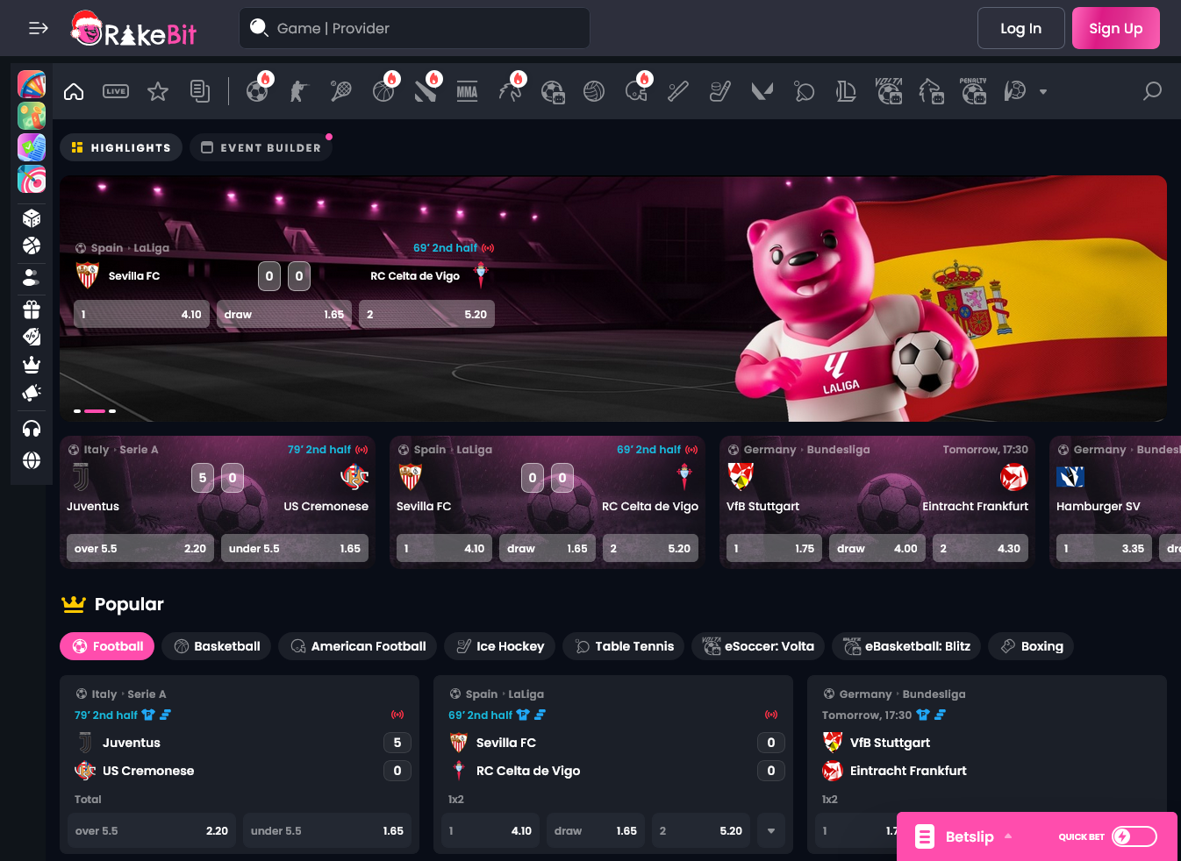Switch to the Highlights tab
The height and width of the screenshot is (861, 1181).
coord(121,147)
